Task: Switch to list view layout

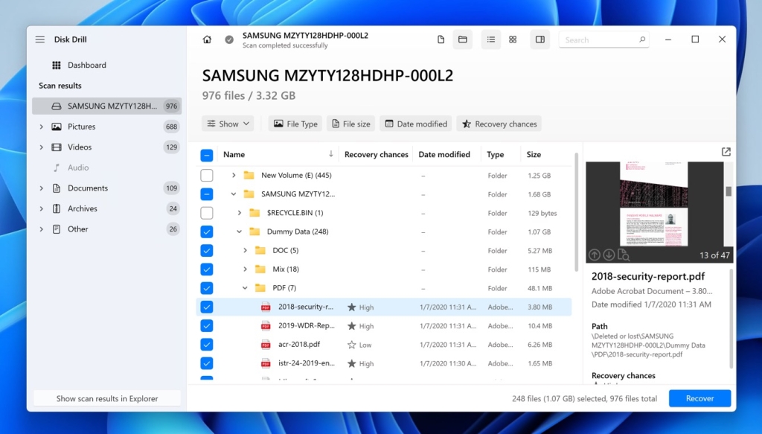Action: 490,39
